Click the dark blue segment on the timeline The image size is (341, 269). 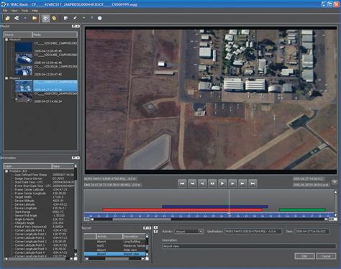(x=215, y=206)
